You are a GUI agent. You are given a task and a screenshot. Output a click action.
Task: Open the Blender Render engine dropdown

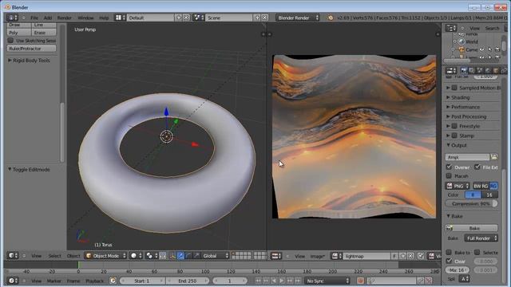298,18
